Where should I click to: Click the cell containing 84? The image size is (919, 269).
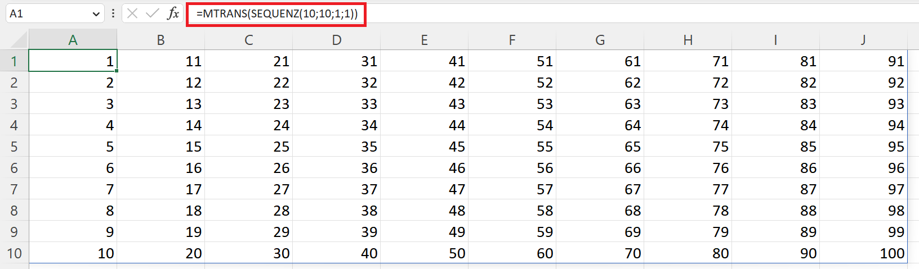tap(775, 125)
